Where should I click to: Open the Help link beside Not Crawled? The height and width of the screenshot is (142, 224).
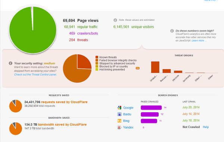pyautogui.click(x=206, y=127)
